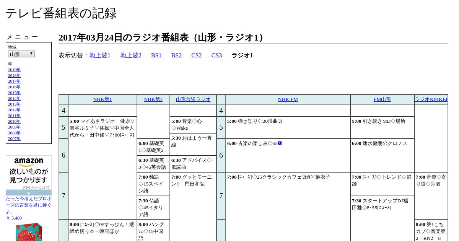The height and width of the screenshot is (241, 459).
Task: Click the 天 icon in 6:00 古楽の楽しみ
Action: (x=280, y=143)
